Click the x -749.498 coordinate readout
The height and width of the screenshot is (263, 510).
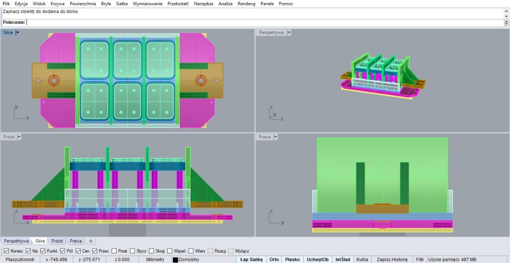coord(56,260)
